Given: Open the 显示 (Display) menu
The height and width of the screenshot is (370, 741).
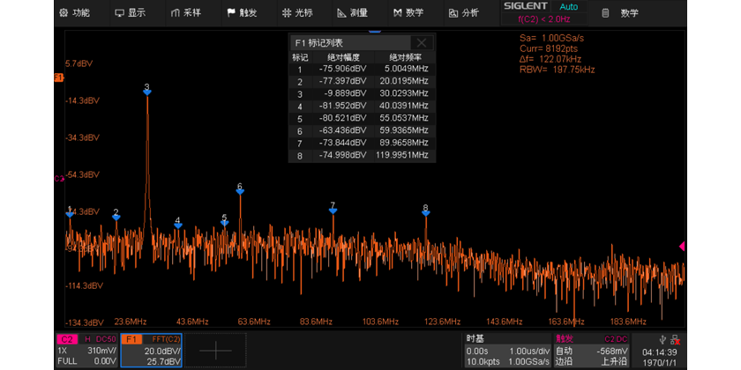Looking at the screenshot, I should (x=130, y=13).
